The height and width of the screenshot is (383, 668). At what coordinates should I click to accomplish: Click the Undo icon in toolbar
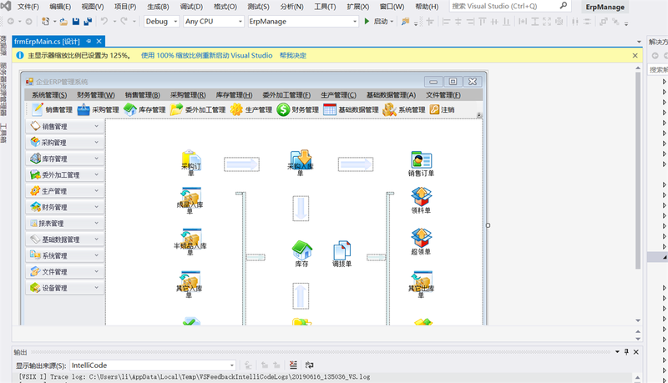click(104, 22)
